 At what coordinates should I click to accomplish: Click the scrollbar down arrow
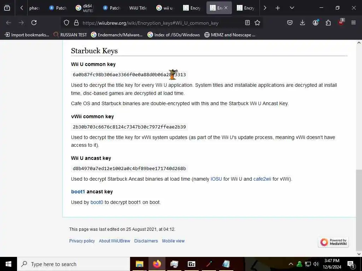359,254
